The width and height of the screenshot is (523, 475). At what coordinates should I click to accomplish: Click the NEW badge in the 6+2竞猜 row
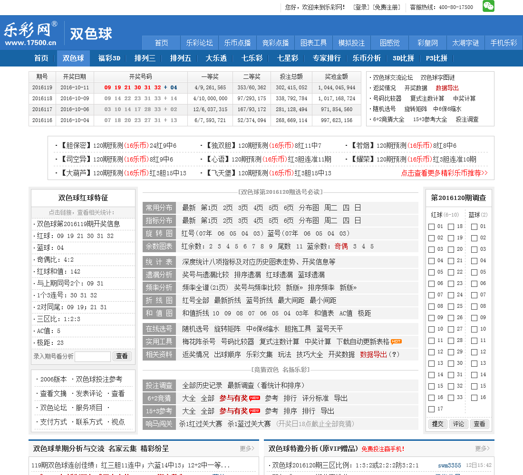point(254,398)
